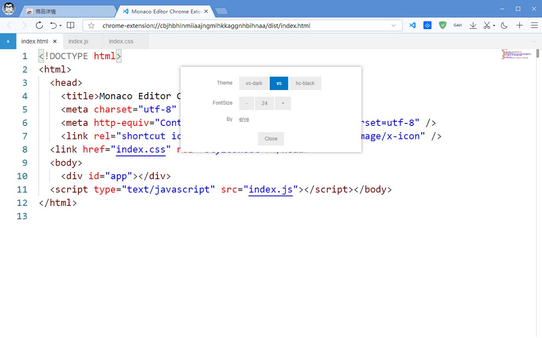542x338 pixels.
Task: Increase font size with plus button
Action: [283, 104]
